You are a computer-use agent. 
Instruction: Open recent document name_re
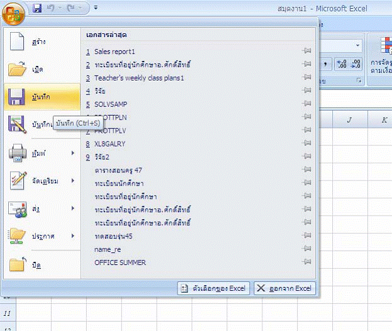(x=198, y=249)
